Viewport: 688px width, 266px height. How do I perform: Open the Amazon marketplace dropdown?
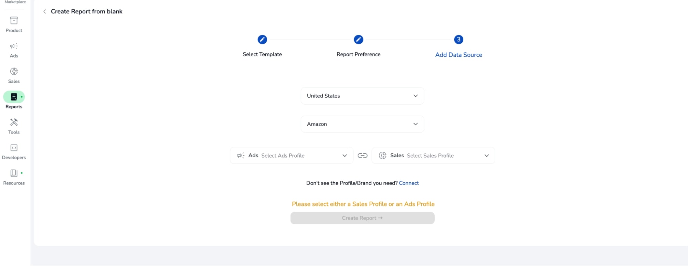tap(362, 124)
